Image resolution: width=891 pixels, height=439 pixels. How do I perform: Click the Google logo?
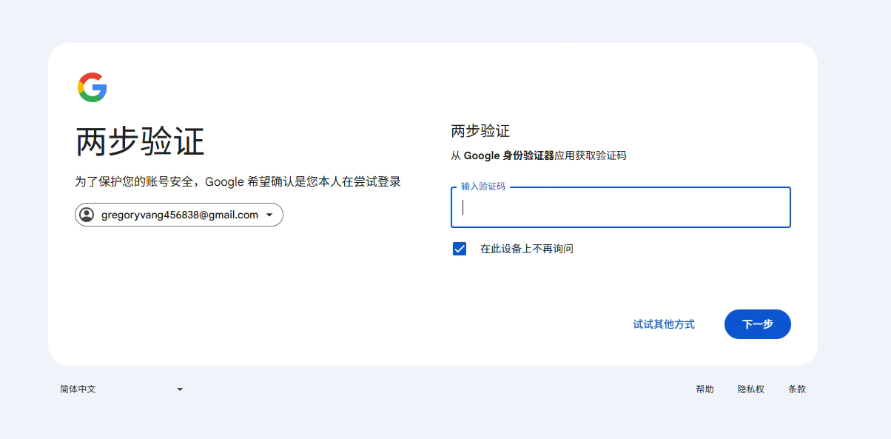(x=93, y=87)
